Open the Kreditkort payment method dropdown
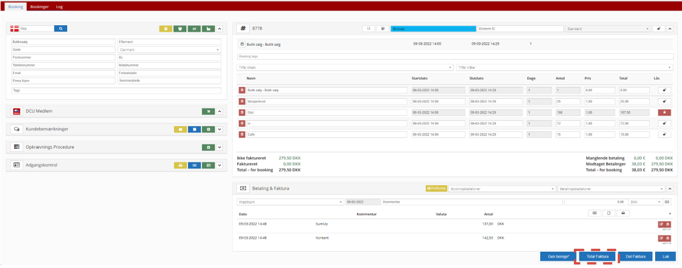The image size is (682, 268). pos(290,202)
